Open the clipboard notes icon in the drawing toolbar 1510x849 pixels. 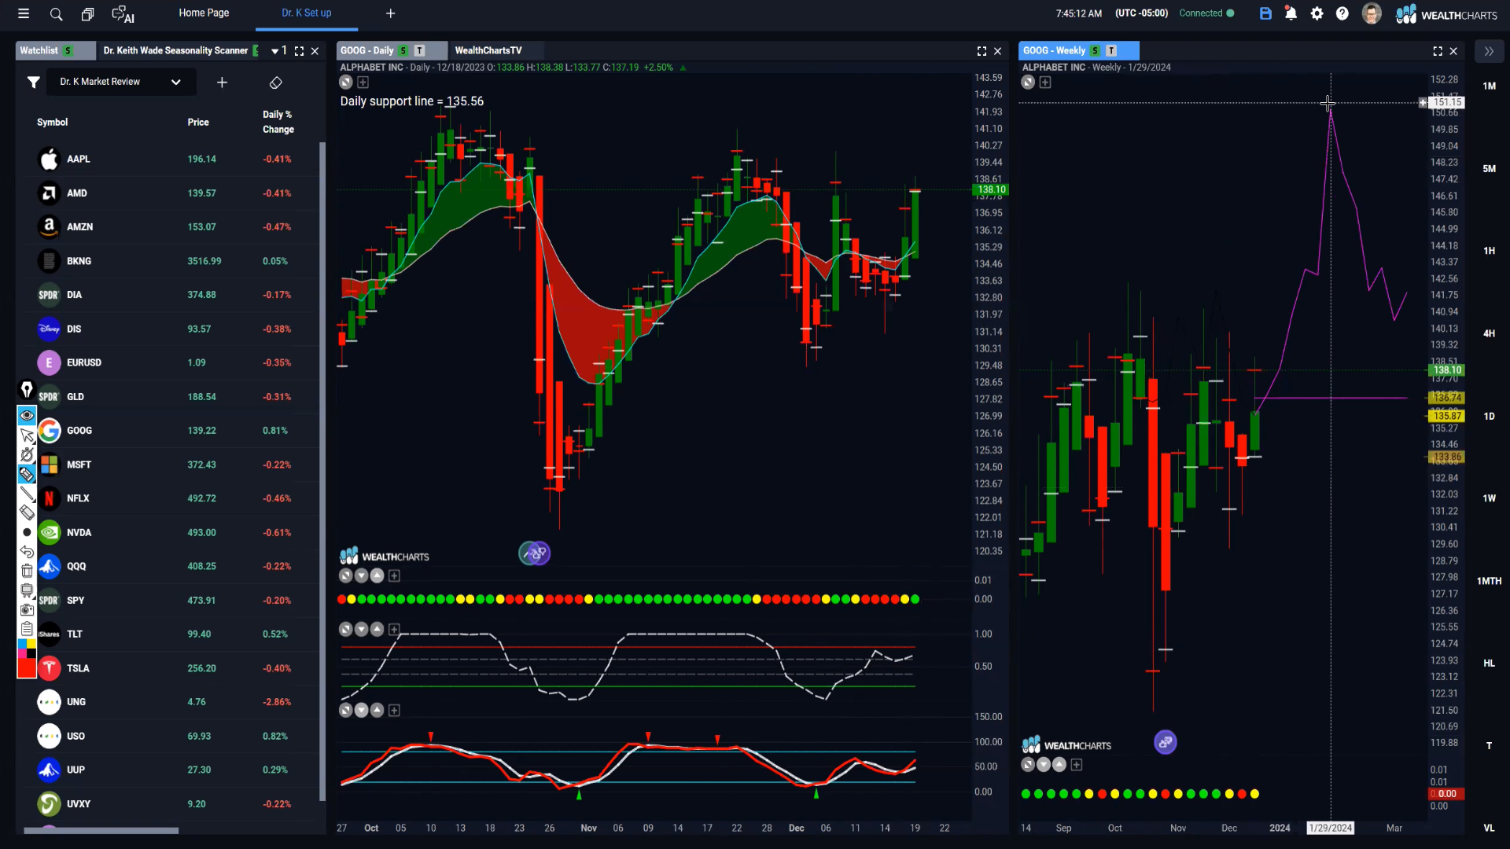tap(27, 629)
